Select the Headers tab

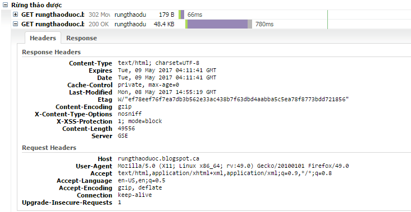(43, 38)
